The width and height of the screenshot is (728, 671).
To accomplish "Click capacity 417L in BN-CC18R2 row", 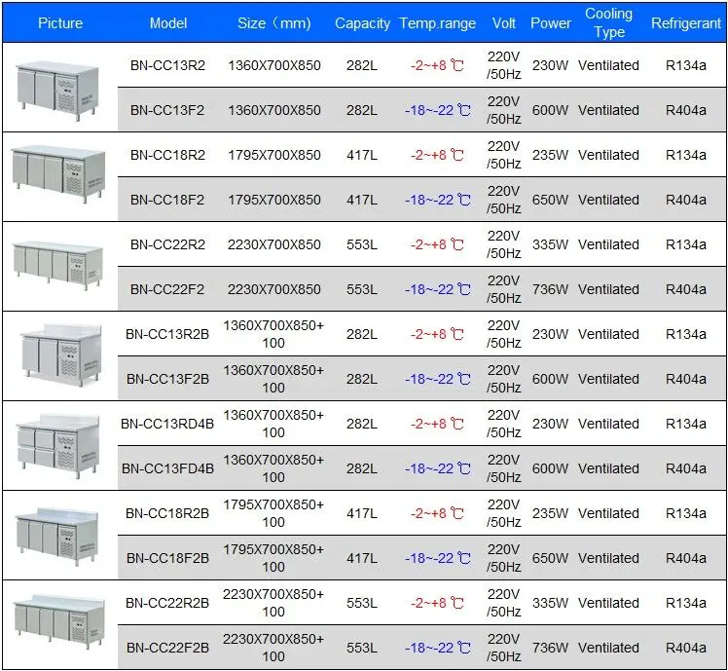I will click(362, 155).
